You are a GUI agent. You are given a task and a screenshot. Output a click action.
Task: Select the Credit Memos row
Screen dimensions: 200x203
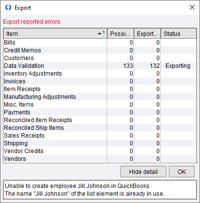click(100, 50)
